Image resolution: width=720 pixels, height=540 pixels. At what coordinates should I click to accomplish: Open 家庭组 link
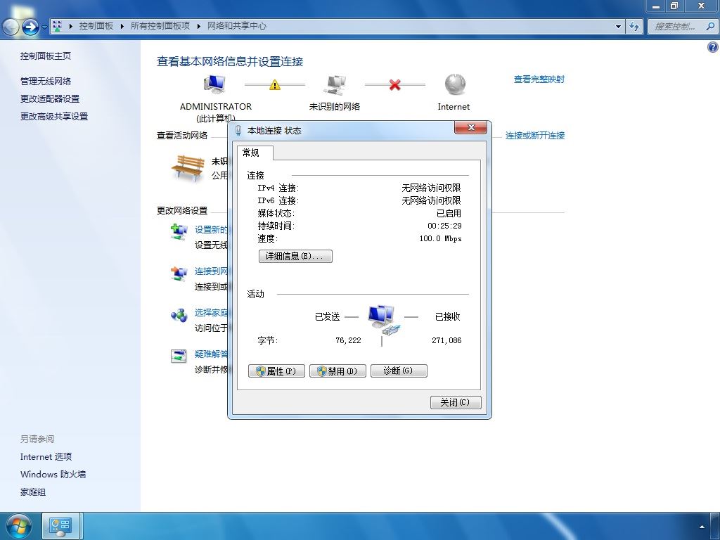pos(32,492)
